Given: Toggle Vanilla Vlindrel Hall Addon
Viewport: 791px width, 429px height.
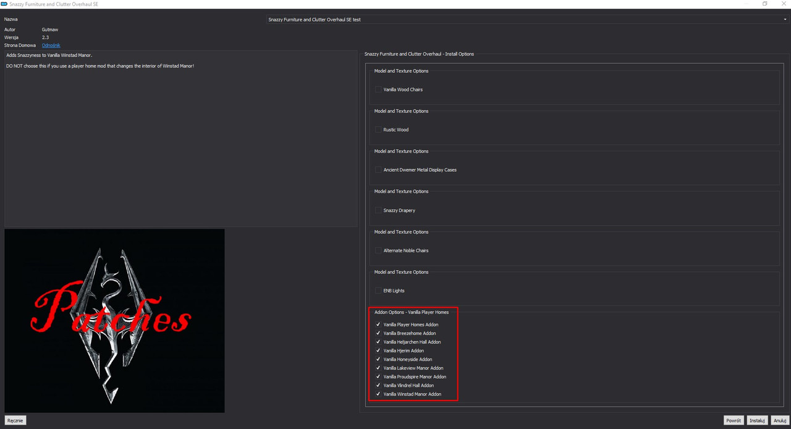Looking at the screenshot, I should tap(378, 385).
